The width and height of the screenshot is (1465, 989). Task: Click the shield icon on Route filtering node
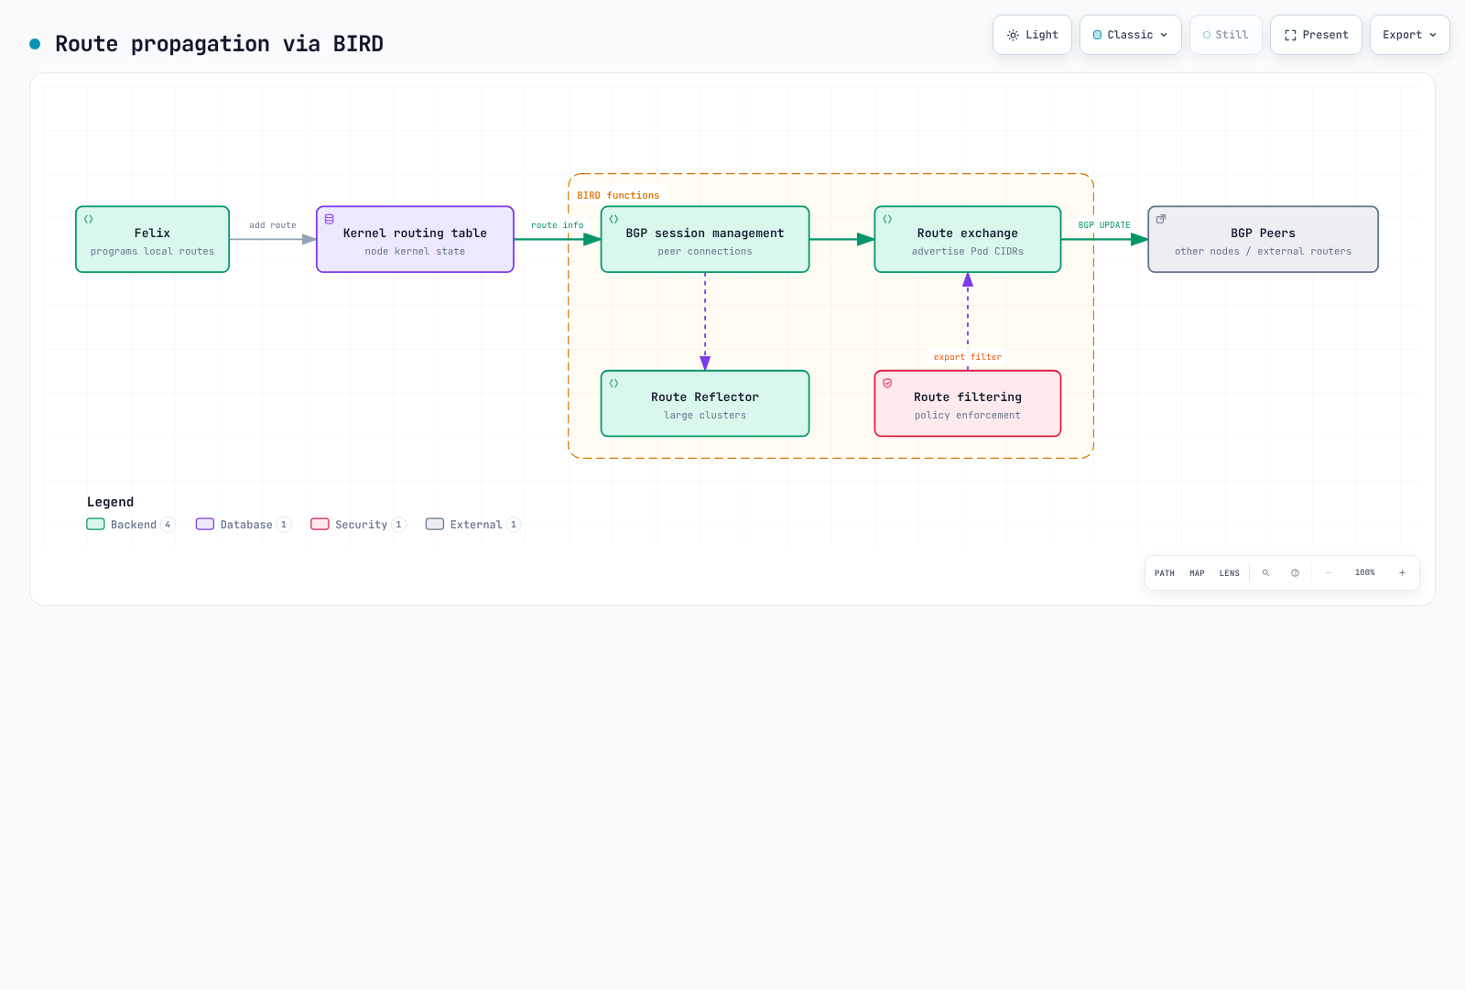887,384
